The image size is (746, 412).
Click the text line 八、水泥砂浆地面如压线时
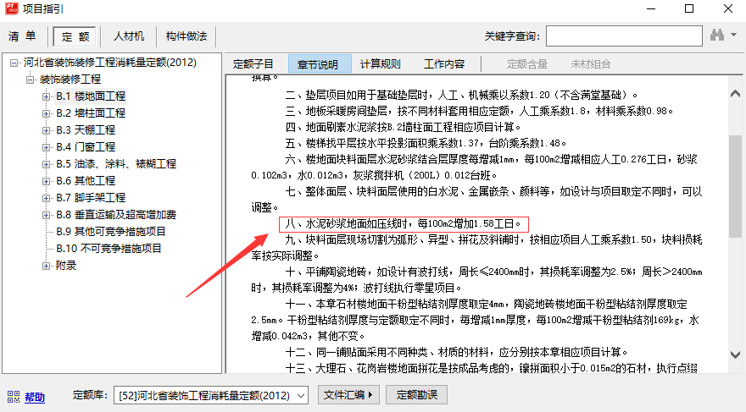tap(404, 223)
